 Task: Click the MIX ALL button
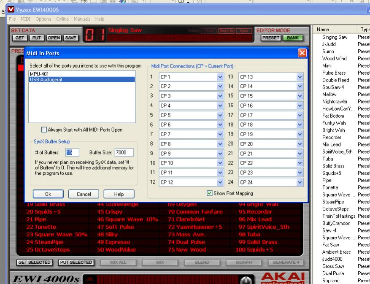118,262
